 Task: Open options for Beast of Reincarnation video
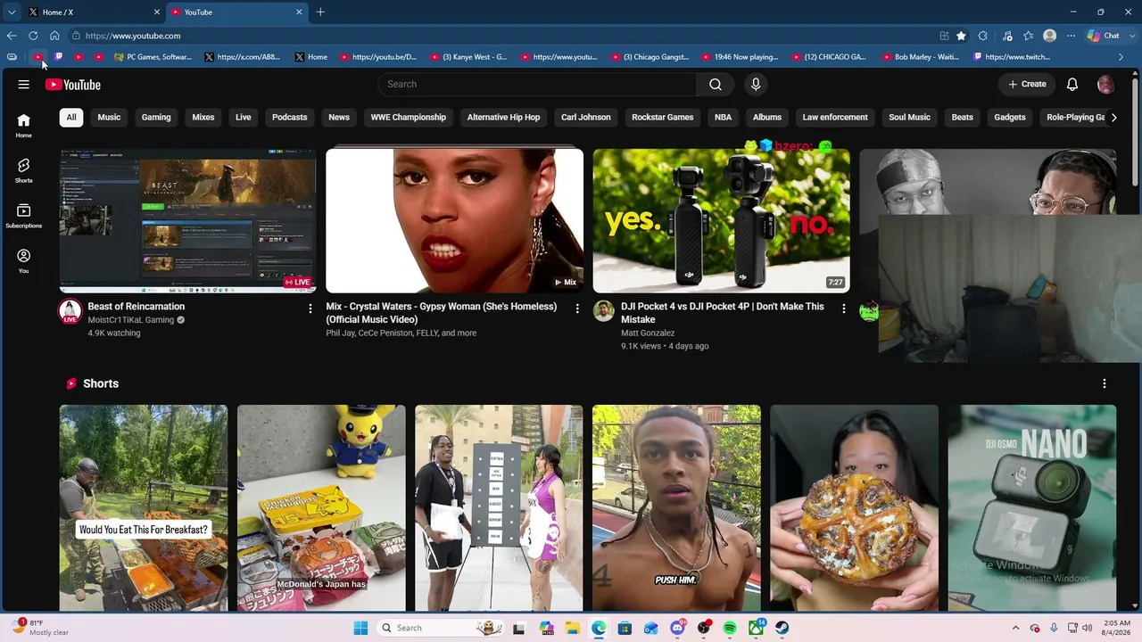pos(310,309)
